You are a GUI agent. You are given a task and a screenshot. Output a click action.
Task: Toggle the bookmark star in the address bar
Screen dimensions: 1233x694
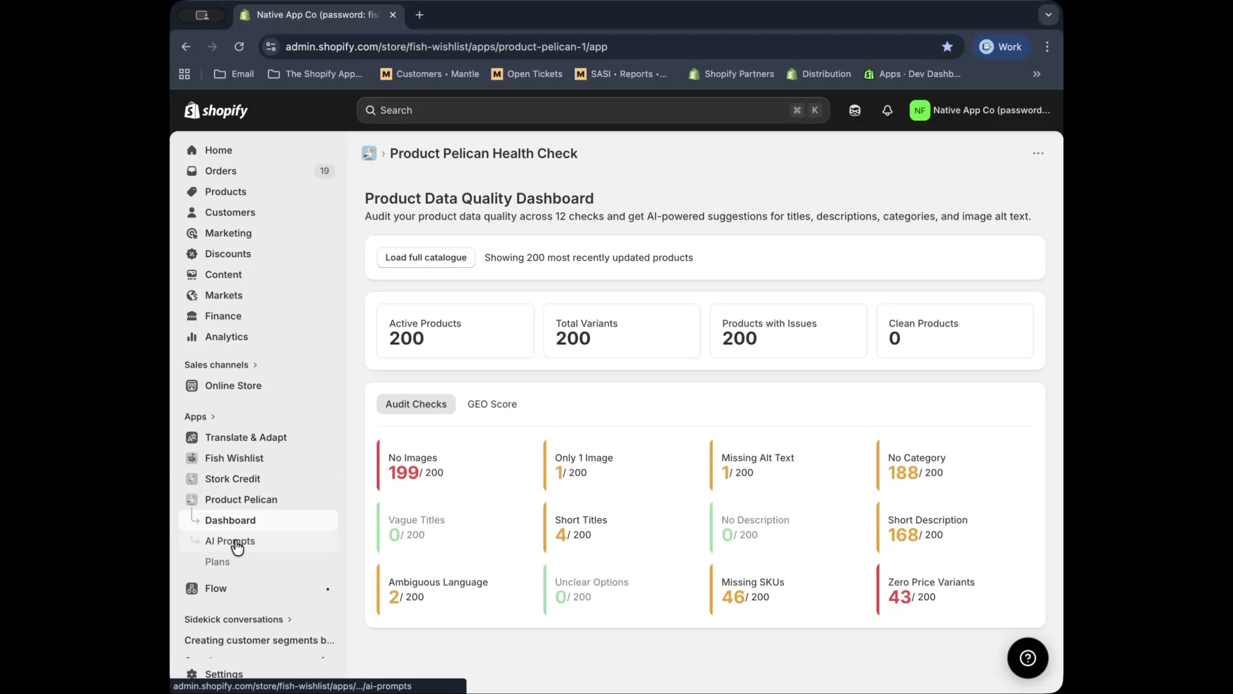click(947, 46)
